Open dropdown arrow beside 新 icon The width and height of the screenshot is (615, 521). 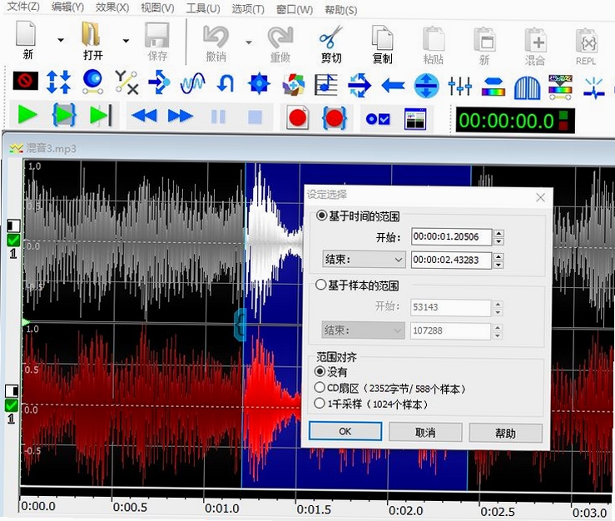tap(61, 40)
